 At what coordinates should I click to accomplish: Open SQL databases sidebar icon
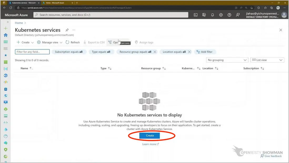pos(6,89)
